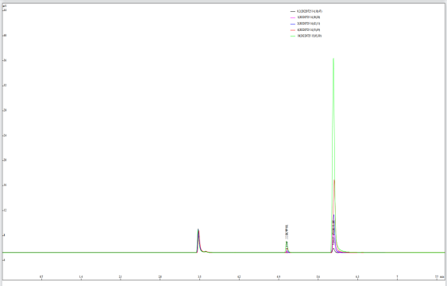
Task: Select the red trace legend line
Action: click(292, 30)
